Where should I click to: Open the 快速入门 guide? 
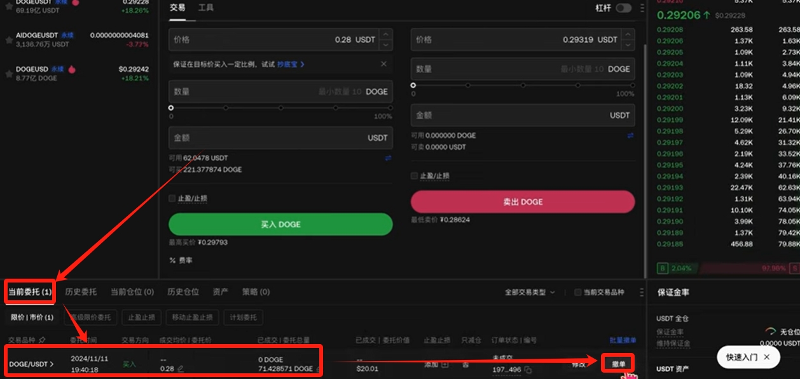pos(741,357)
